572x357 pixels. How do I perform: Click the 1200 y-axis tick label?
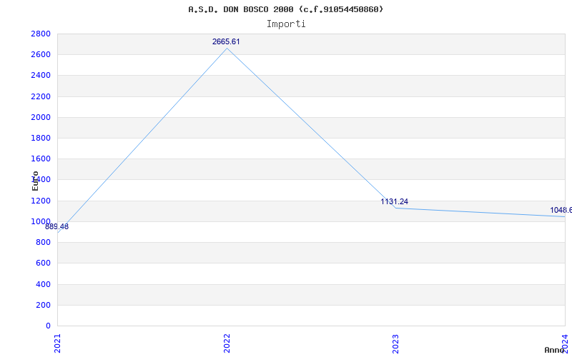[41, 201]
